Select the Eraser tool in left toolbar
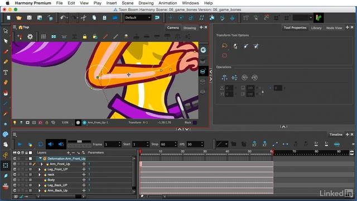Image resolution: width=357 pixels, height=201 pixels. (6, 83)
